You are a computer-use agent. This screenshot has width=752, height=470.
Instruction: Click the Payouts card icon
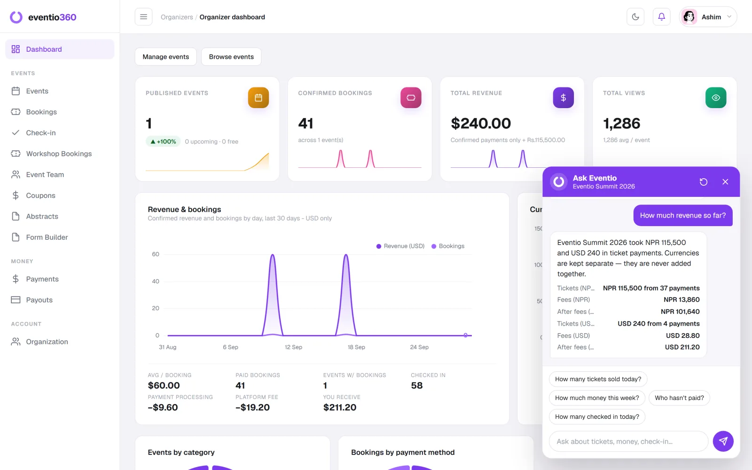point(16,300)
